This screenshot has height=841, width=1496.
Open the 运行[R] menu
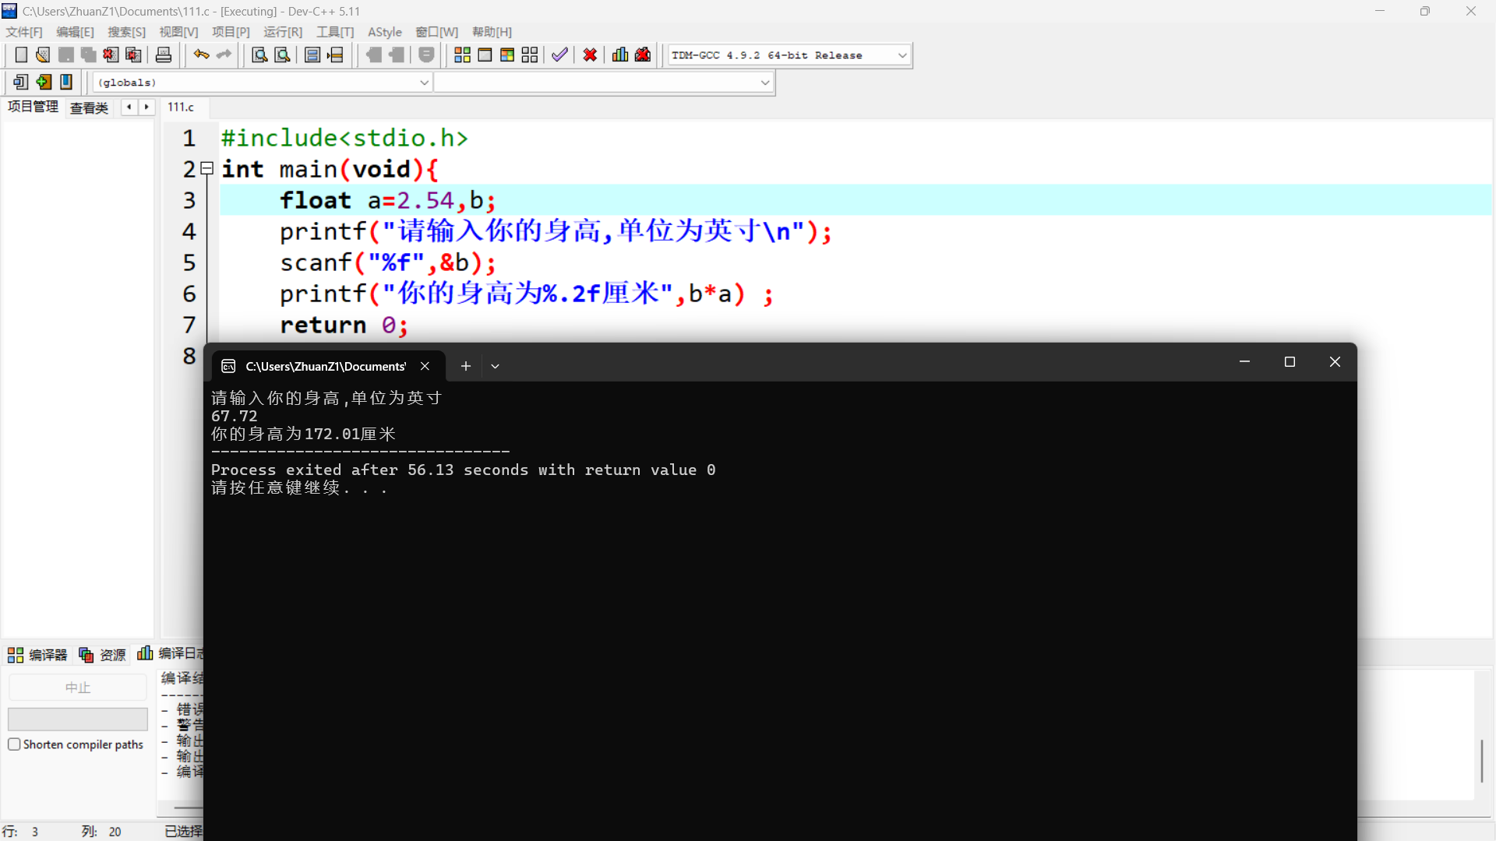click(282, 32)
